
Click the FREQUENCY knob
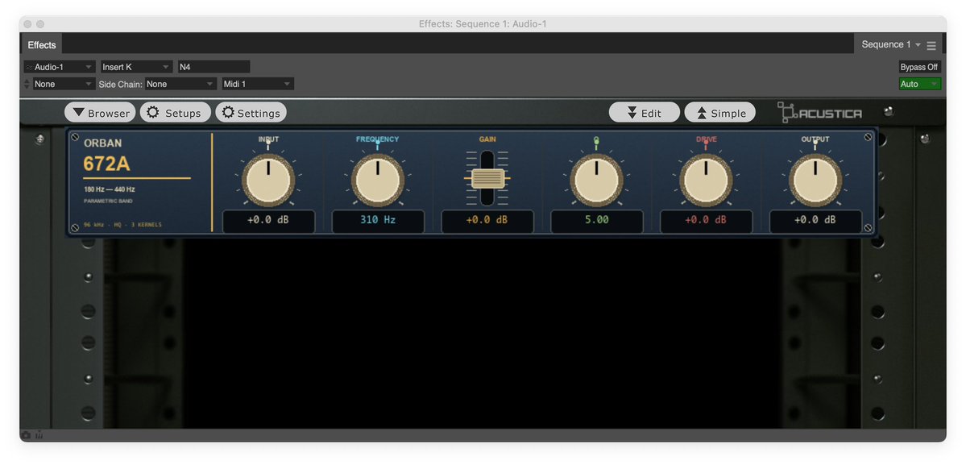click(x=378, y=180)
